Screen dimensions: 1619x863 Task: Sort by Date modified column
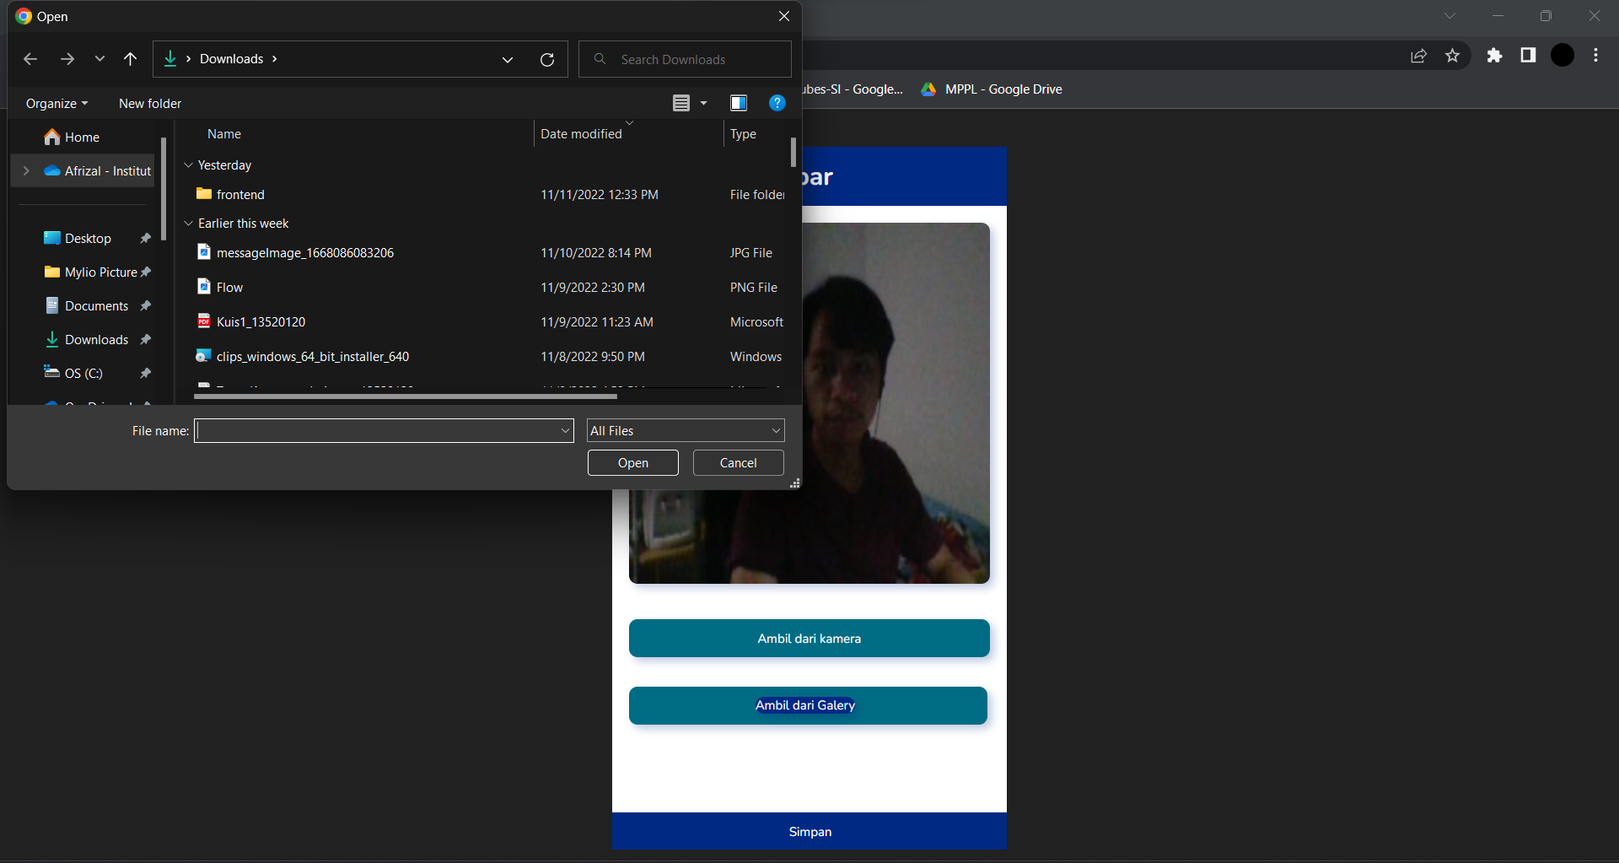(581, 133)
